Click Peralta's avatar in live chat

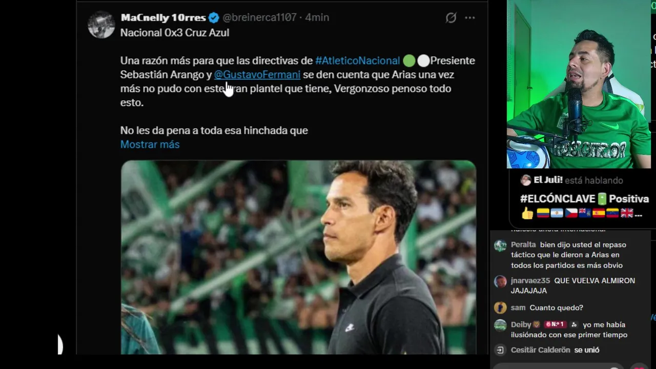(x=500, y=245)
